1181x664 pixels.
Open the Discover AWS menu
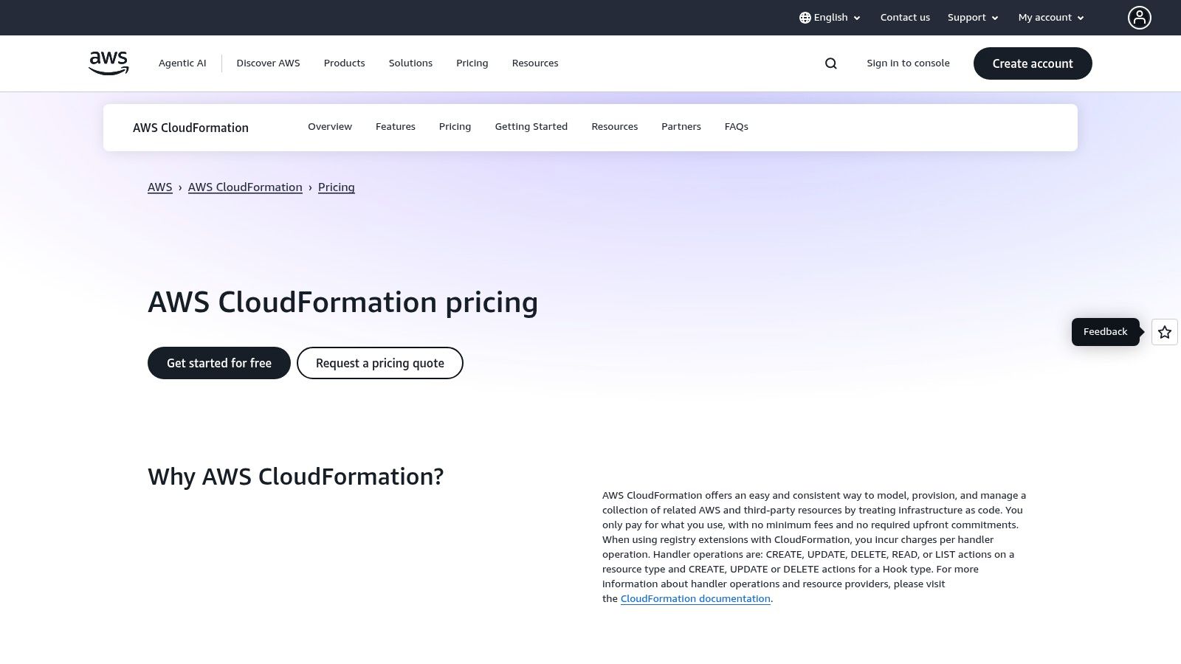[x=268, y=63]
